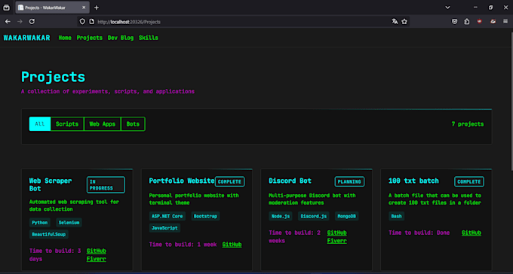The image size is (513, 274).
Task: Open the 100 txt batch GitHub link
Action: coord(472,233)
